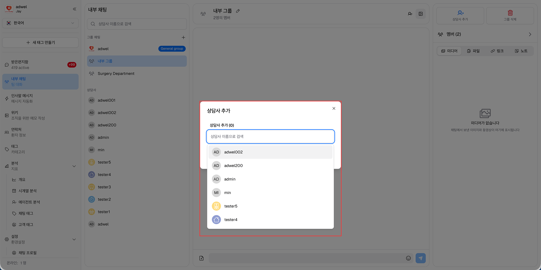The width and height of the screenshot is (541, 270).
Task: Toggle the chat info panel icon
Action: (x=421, y=14)
